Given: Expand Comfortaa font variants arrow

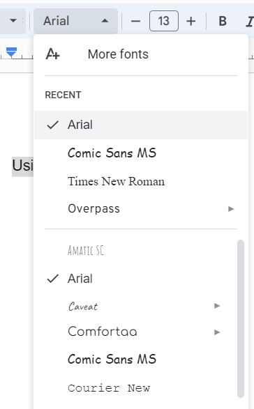Looking at the screenshot, I should pos(217,332).
